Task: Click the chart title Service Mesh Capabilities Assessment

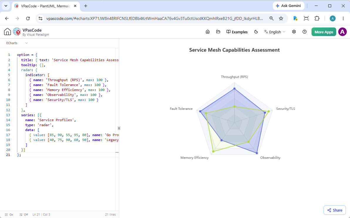Action: pyautogui.click(x=234, y=50)
